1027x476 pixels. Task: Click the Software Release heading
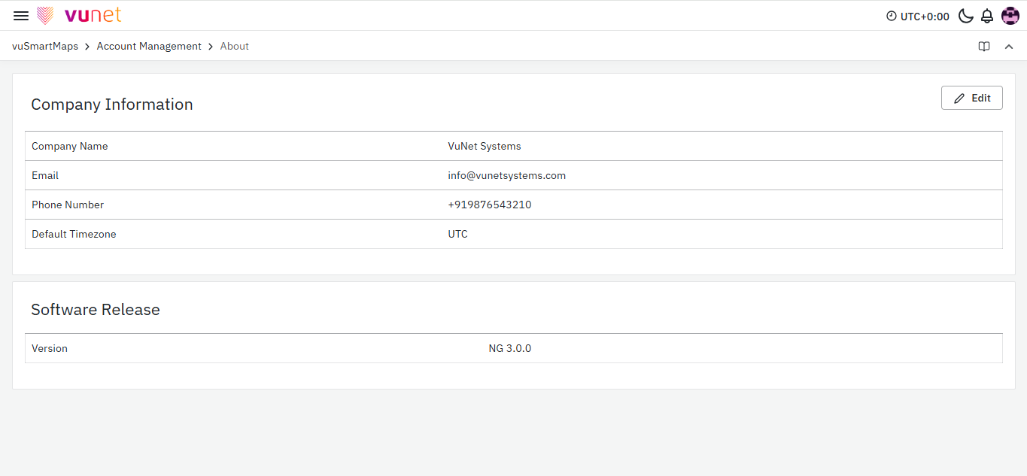click(96, 310)
